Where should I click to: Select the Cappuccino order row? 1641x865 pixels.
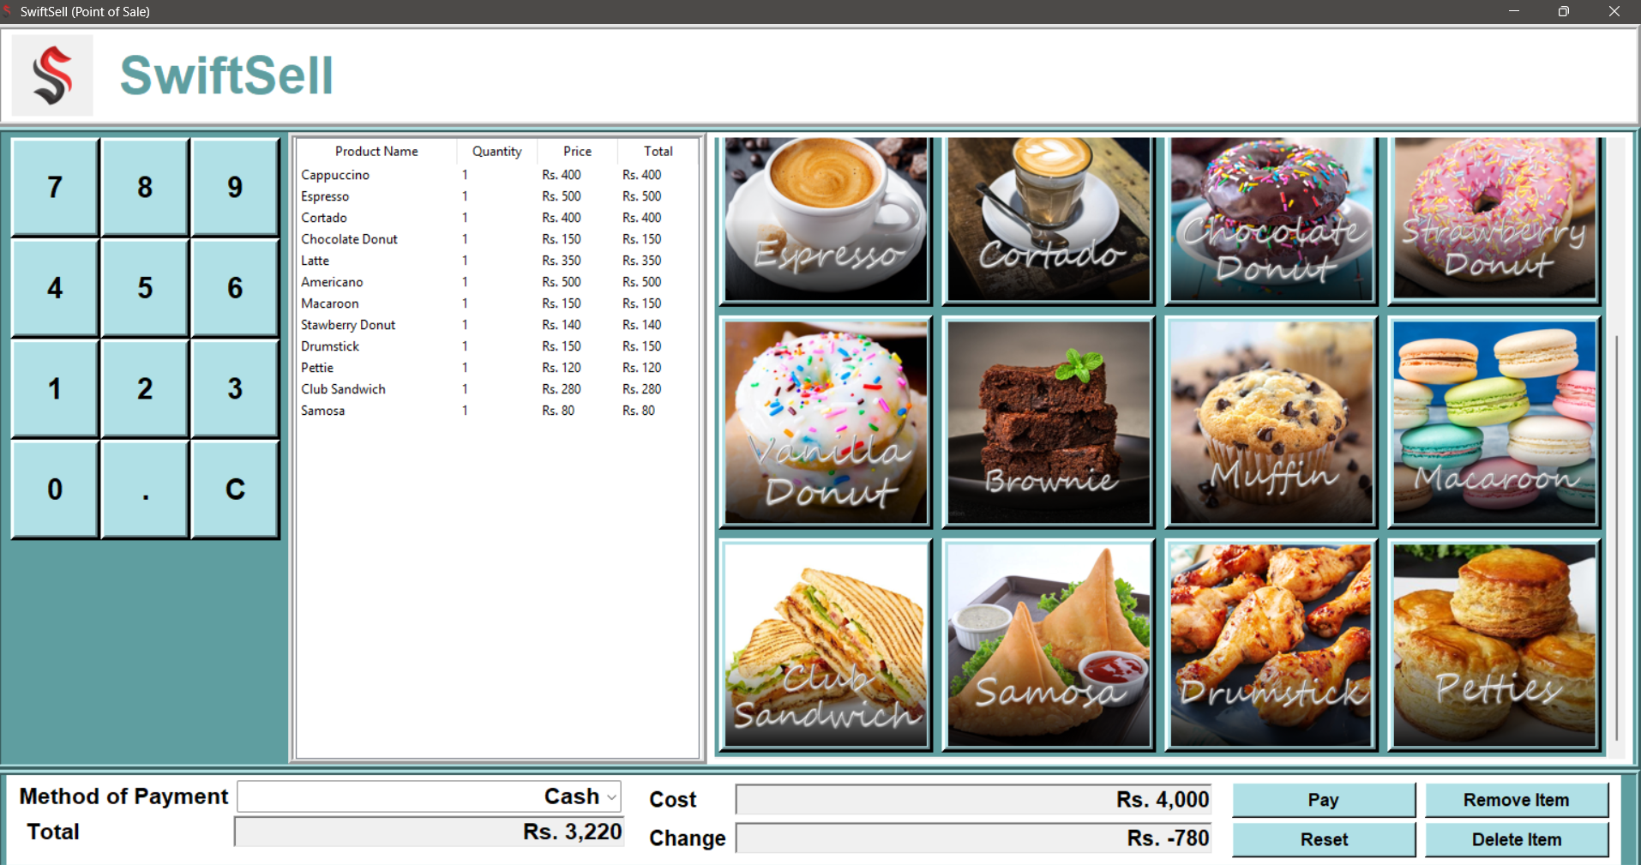pos(497,175)
